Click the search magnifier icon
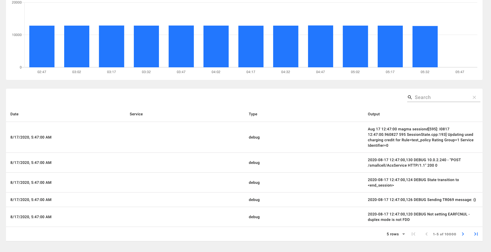Viewport: 491px width, 252px height. coord(410,97)
